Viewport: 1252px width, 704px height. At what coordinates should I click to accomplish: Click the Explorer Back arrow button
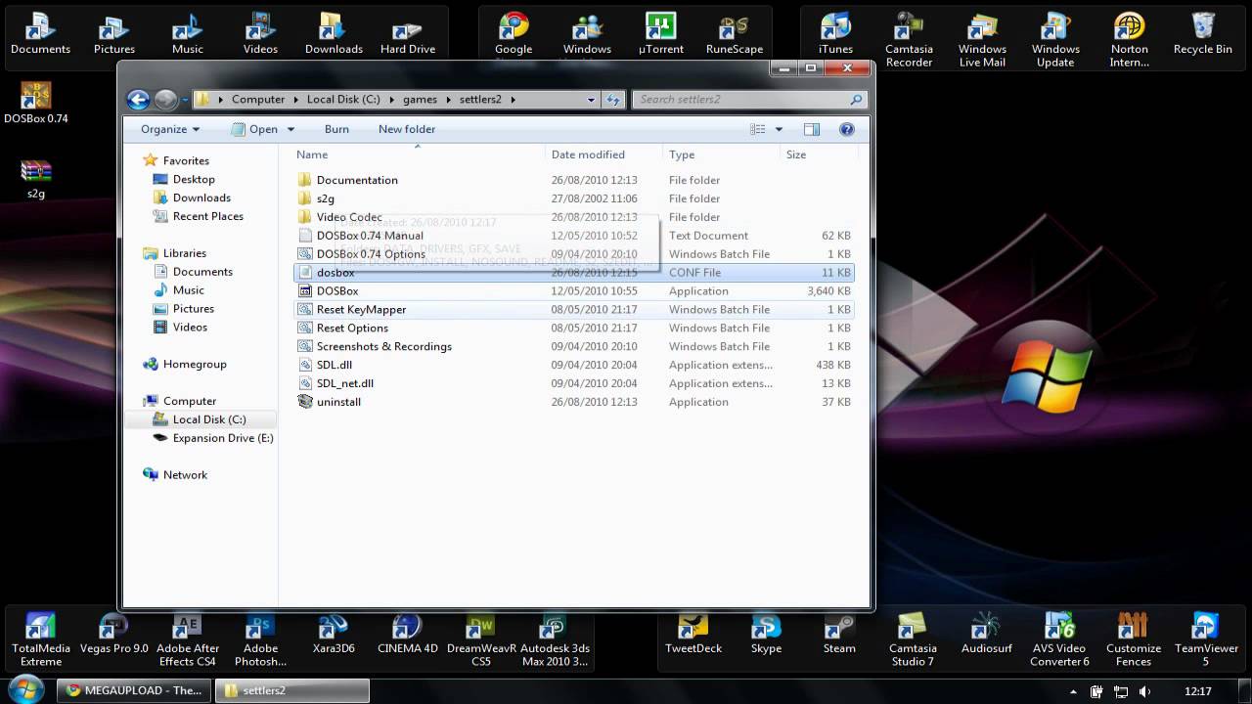point(138,99)
